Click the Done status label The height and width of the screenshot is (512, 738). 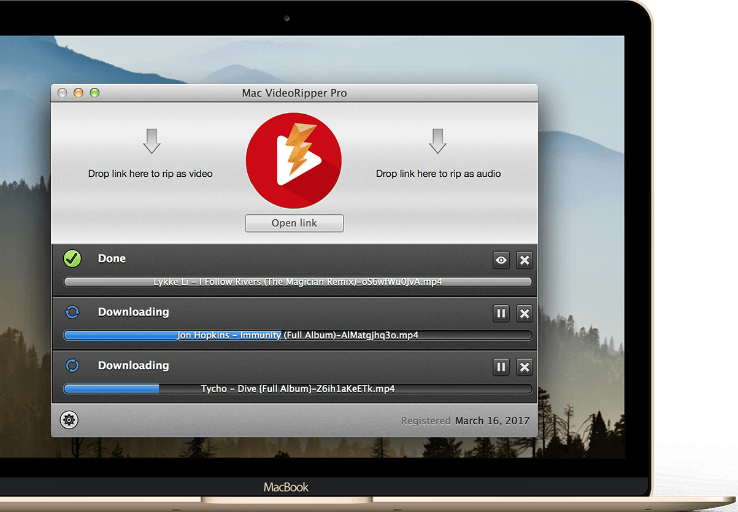coord(112,258)
